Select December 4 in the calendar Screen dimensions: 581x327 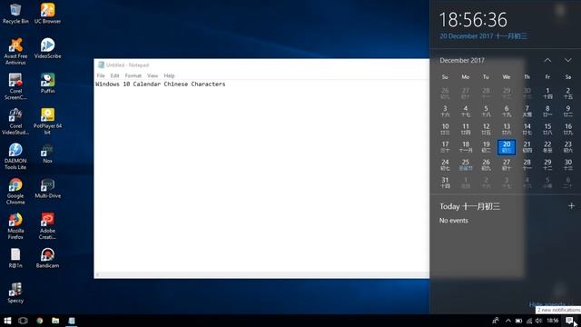point(466,111)
